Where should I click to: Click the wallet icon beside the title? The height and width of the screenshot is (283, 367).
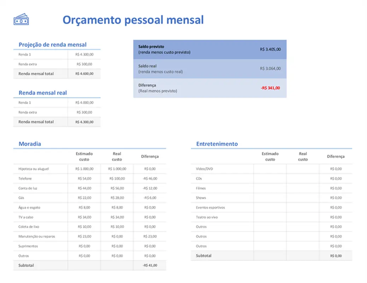coord(22,19)
